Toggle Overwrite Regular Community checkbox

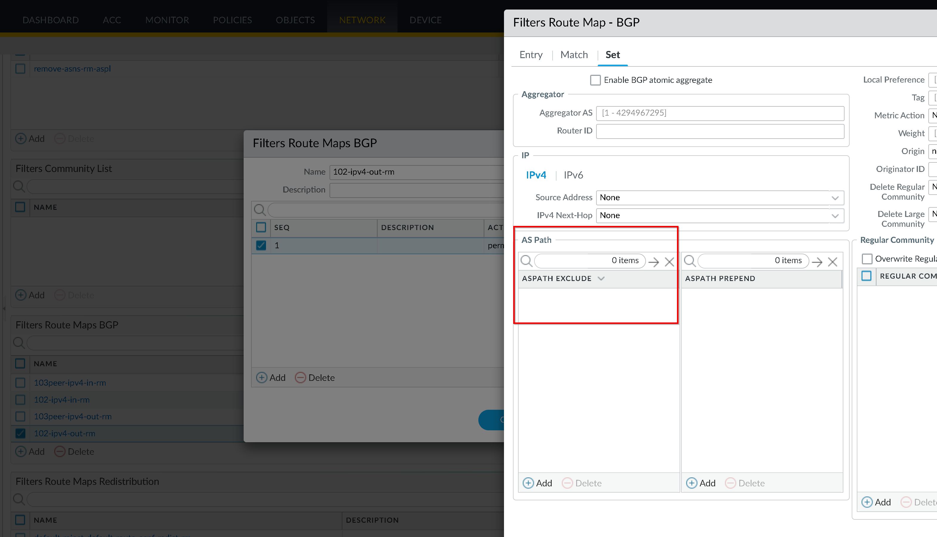click(867, 259)
